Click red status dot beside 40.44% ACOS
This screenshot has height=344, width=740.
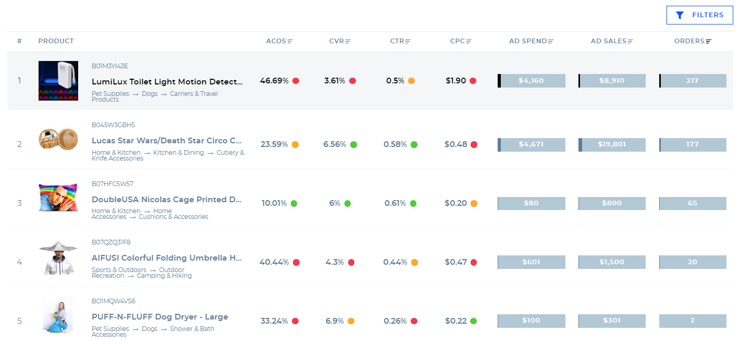(x=296, y=262)
